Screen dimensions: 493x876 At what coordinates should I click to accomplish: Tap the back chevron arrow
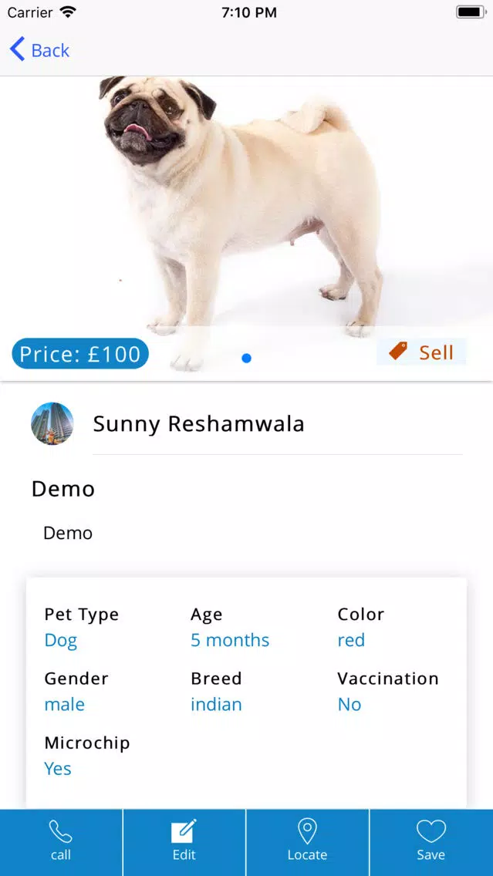coord(17,49)
